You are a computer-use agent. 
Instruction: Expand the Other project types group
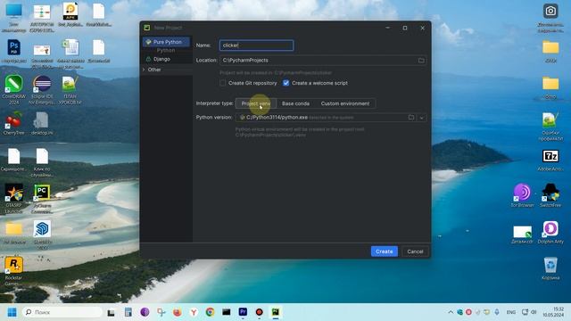pos(144,70)
